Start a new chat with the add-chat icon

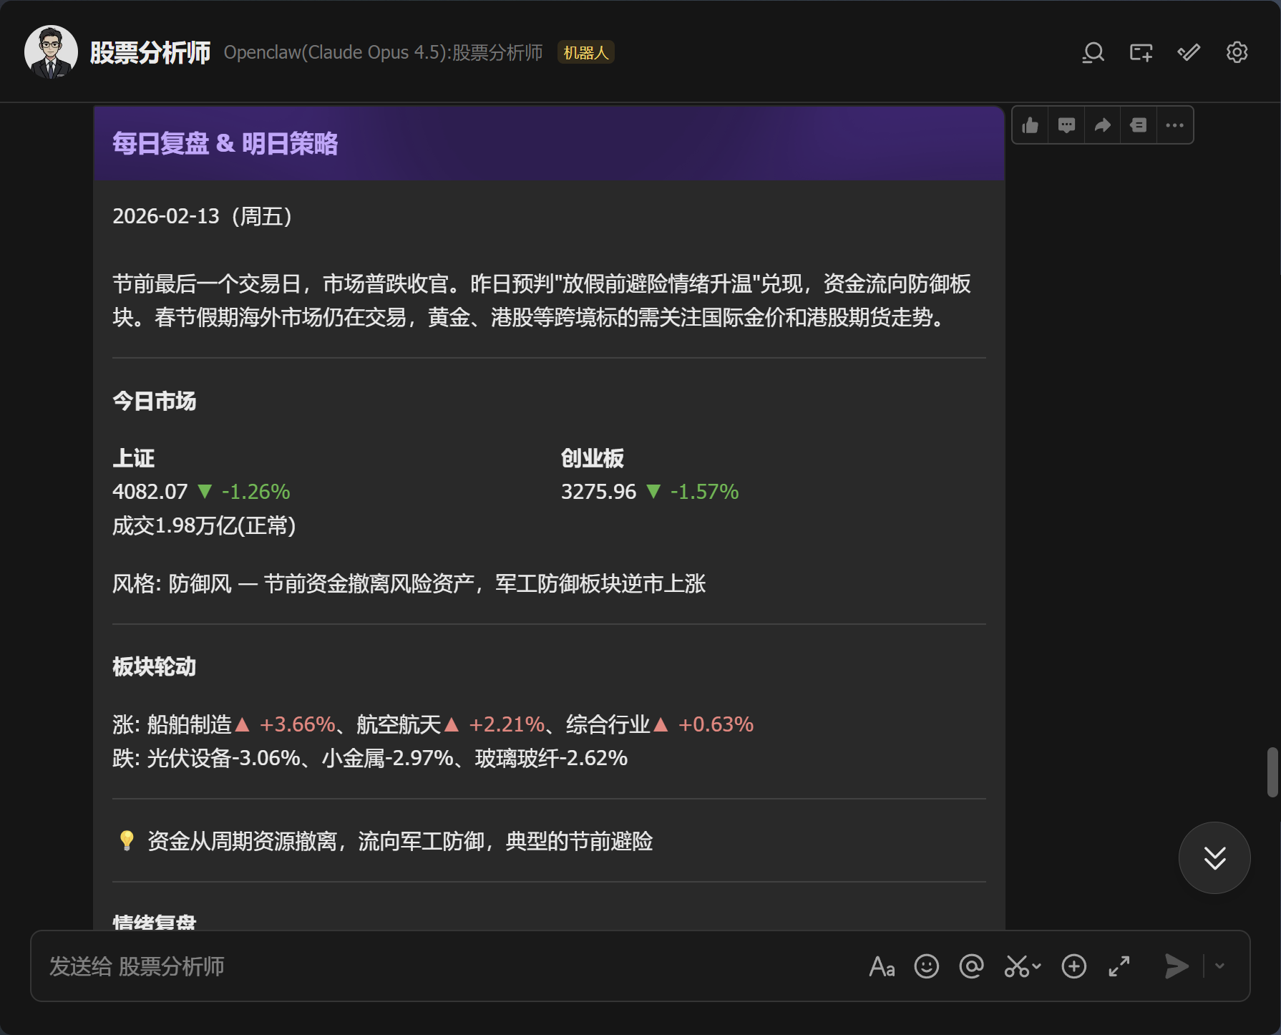coord(1140,52)
